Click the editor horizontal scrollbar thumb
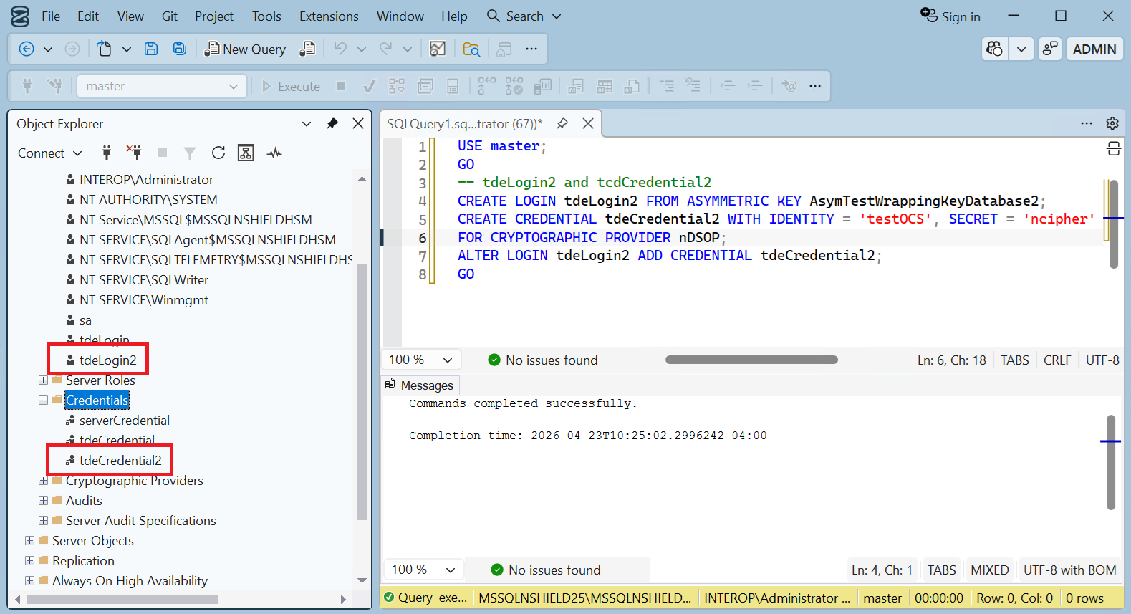The width and height of the screenshot is (1131, 614). pos(751,360)
